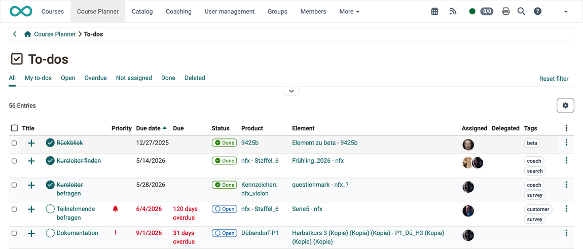Open actions menu for Rückblick row
583x249 pixels.
coord(566,143)
